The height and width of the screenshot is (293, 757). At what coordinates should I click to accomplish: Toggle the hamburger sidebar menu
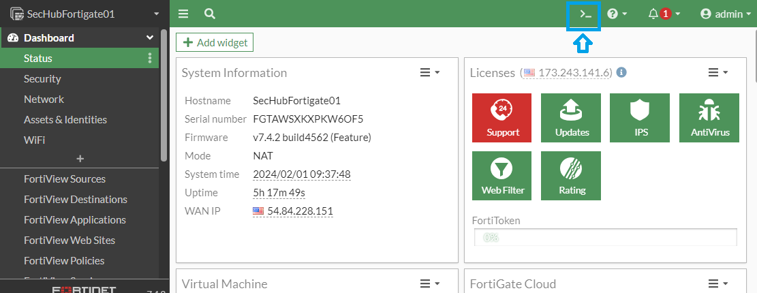(183, 14)
